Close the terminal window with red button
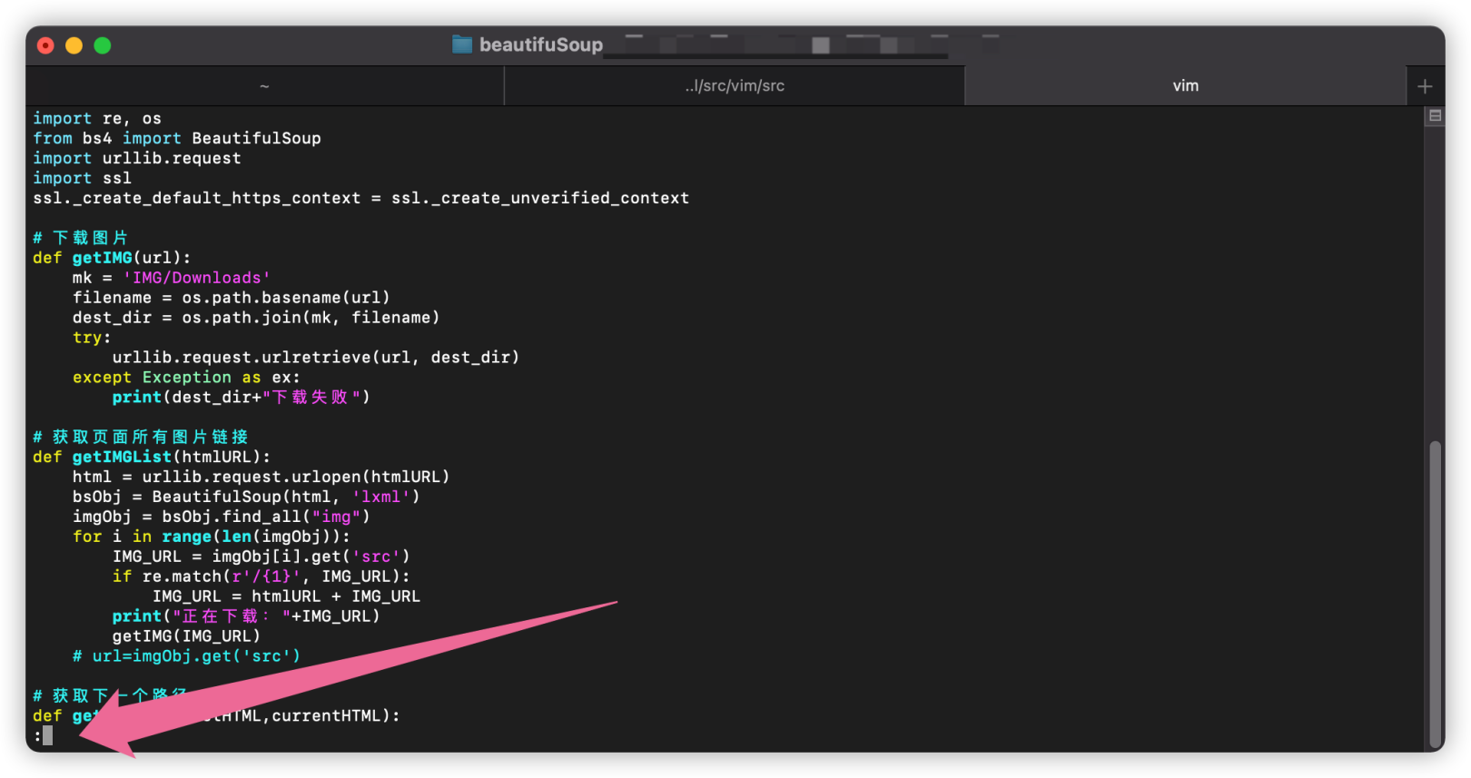 click(45, 45)
